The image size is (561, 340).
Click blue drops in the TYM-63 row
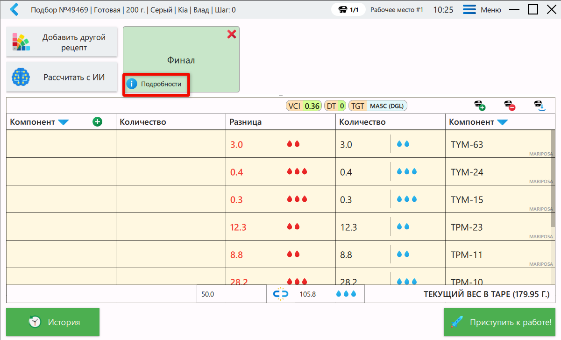click(x=403, y=144)
